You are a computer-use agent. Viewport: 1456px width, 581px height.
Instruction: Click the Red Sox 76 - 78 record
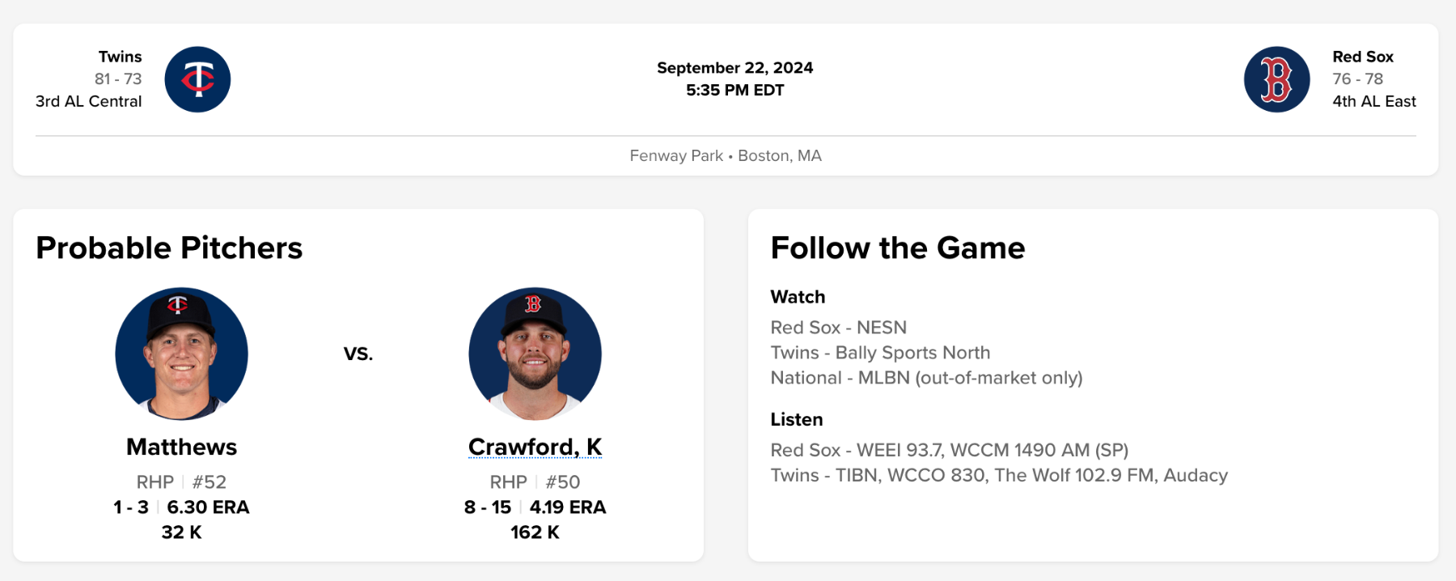(x=1357, y=78)
